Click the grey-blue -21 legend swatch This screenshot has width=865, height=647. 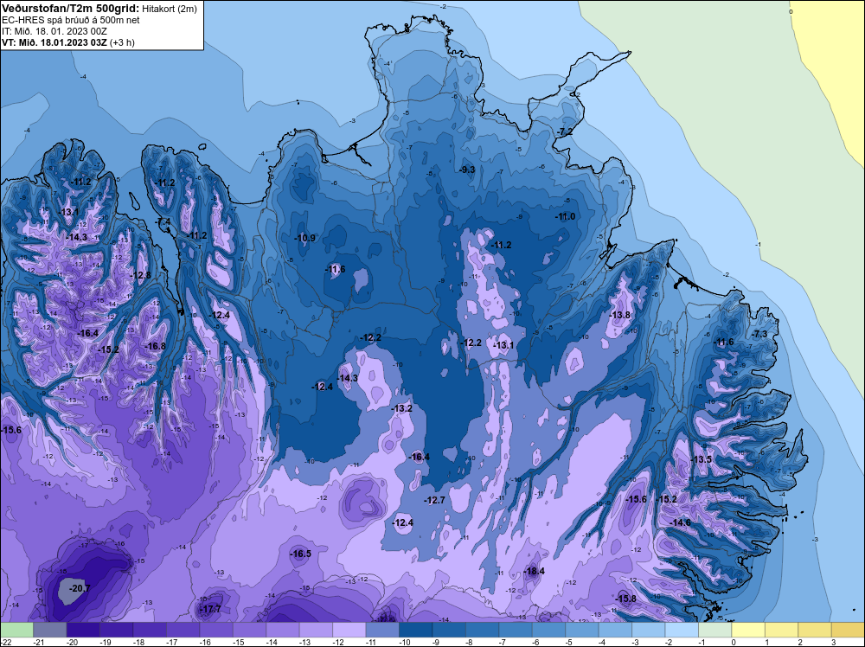[49, 630]
